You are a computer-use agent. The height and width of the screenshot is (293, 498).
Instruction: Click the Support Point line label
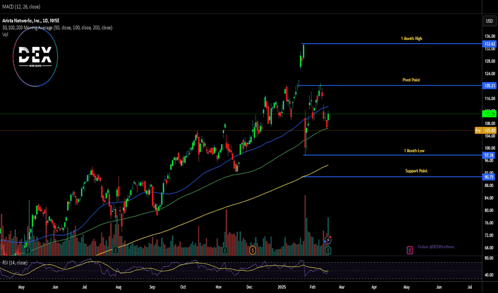pos(416,170)
